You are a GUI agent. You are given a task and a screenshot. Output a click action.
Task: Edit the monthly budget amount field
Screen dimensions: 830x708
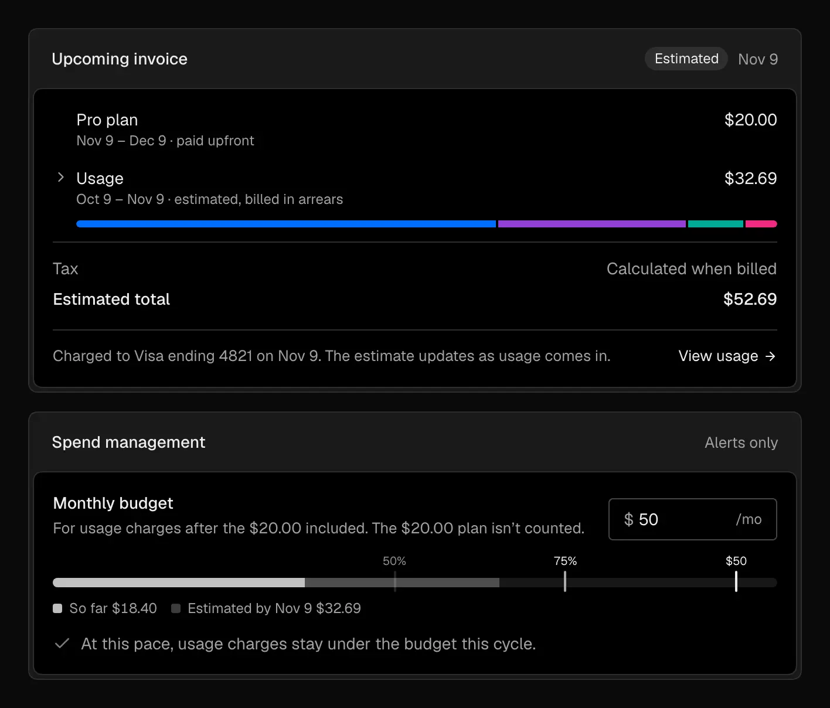[x=693, y=519]
